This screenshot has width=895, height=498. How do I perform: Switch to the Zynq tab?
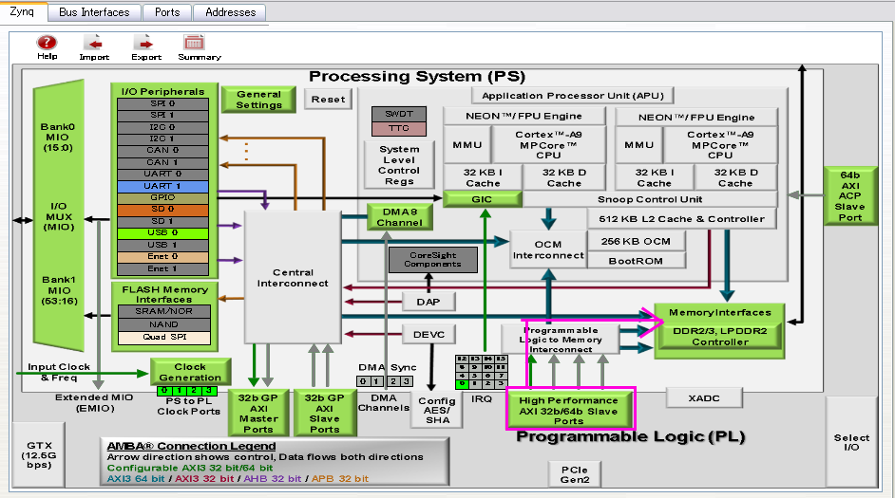pyautogui.click(x=22, y=11)
